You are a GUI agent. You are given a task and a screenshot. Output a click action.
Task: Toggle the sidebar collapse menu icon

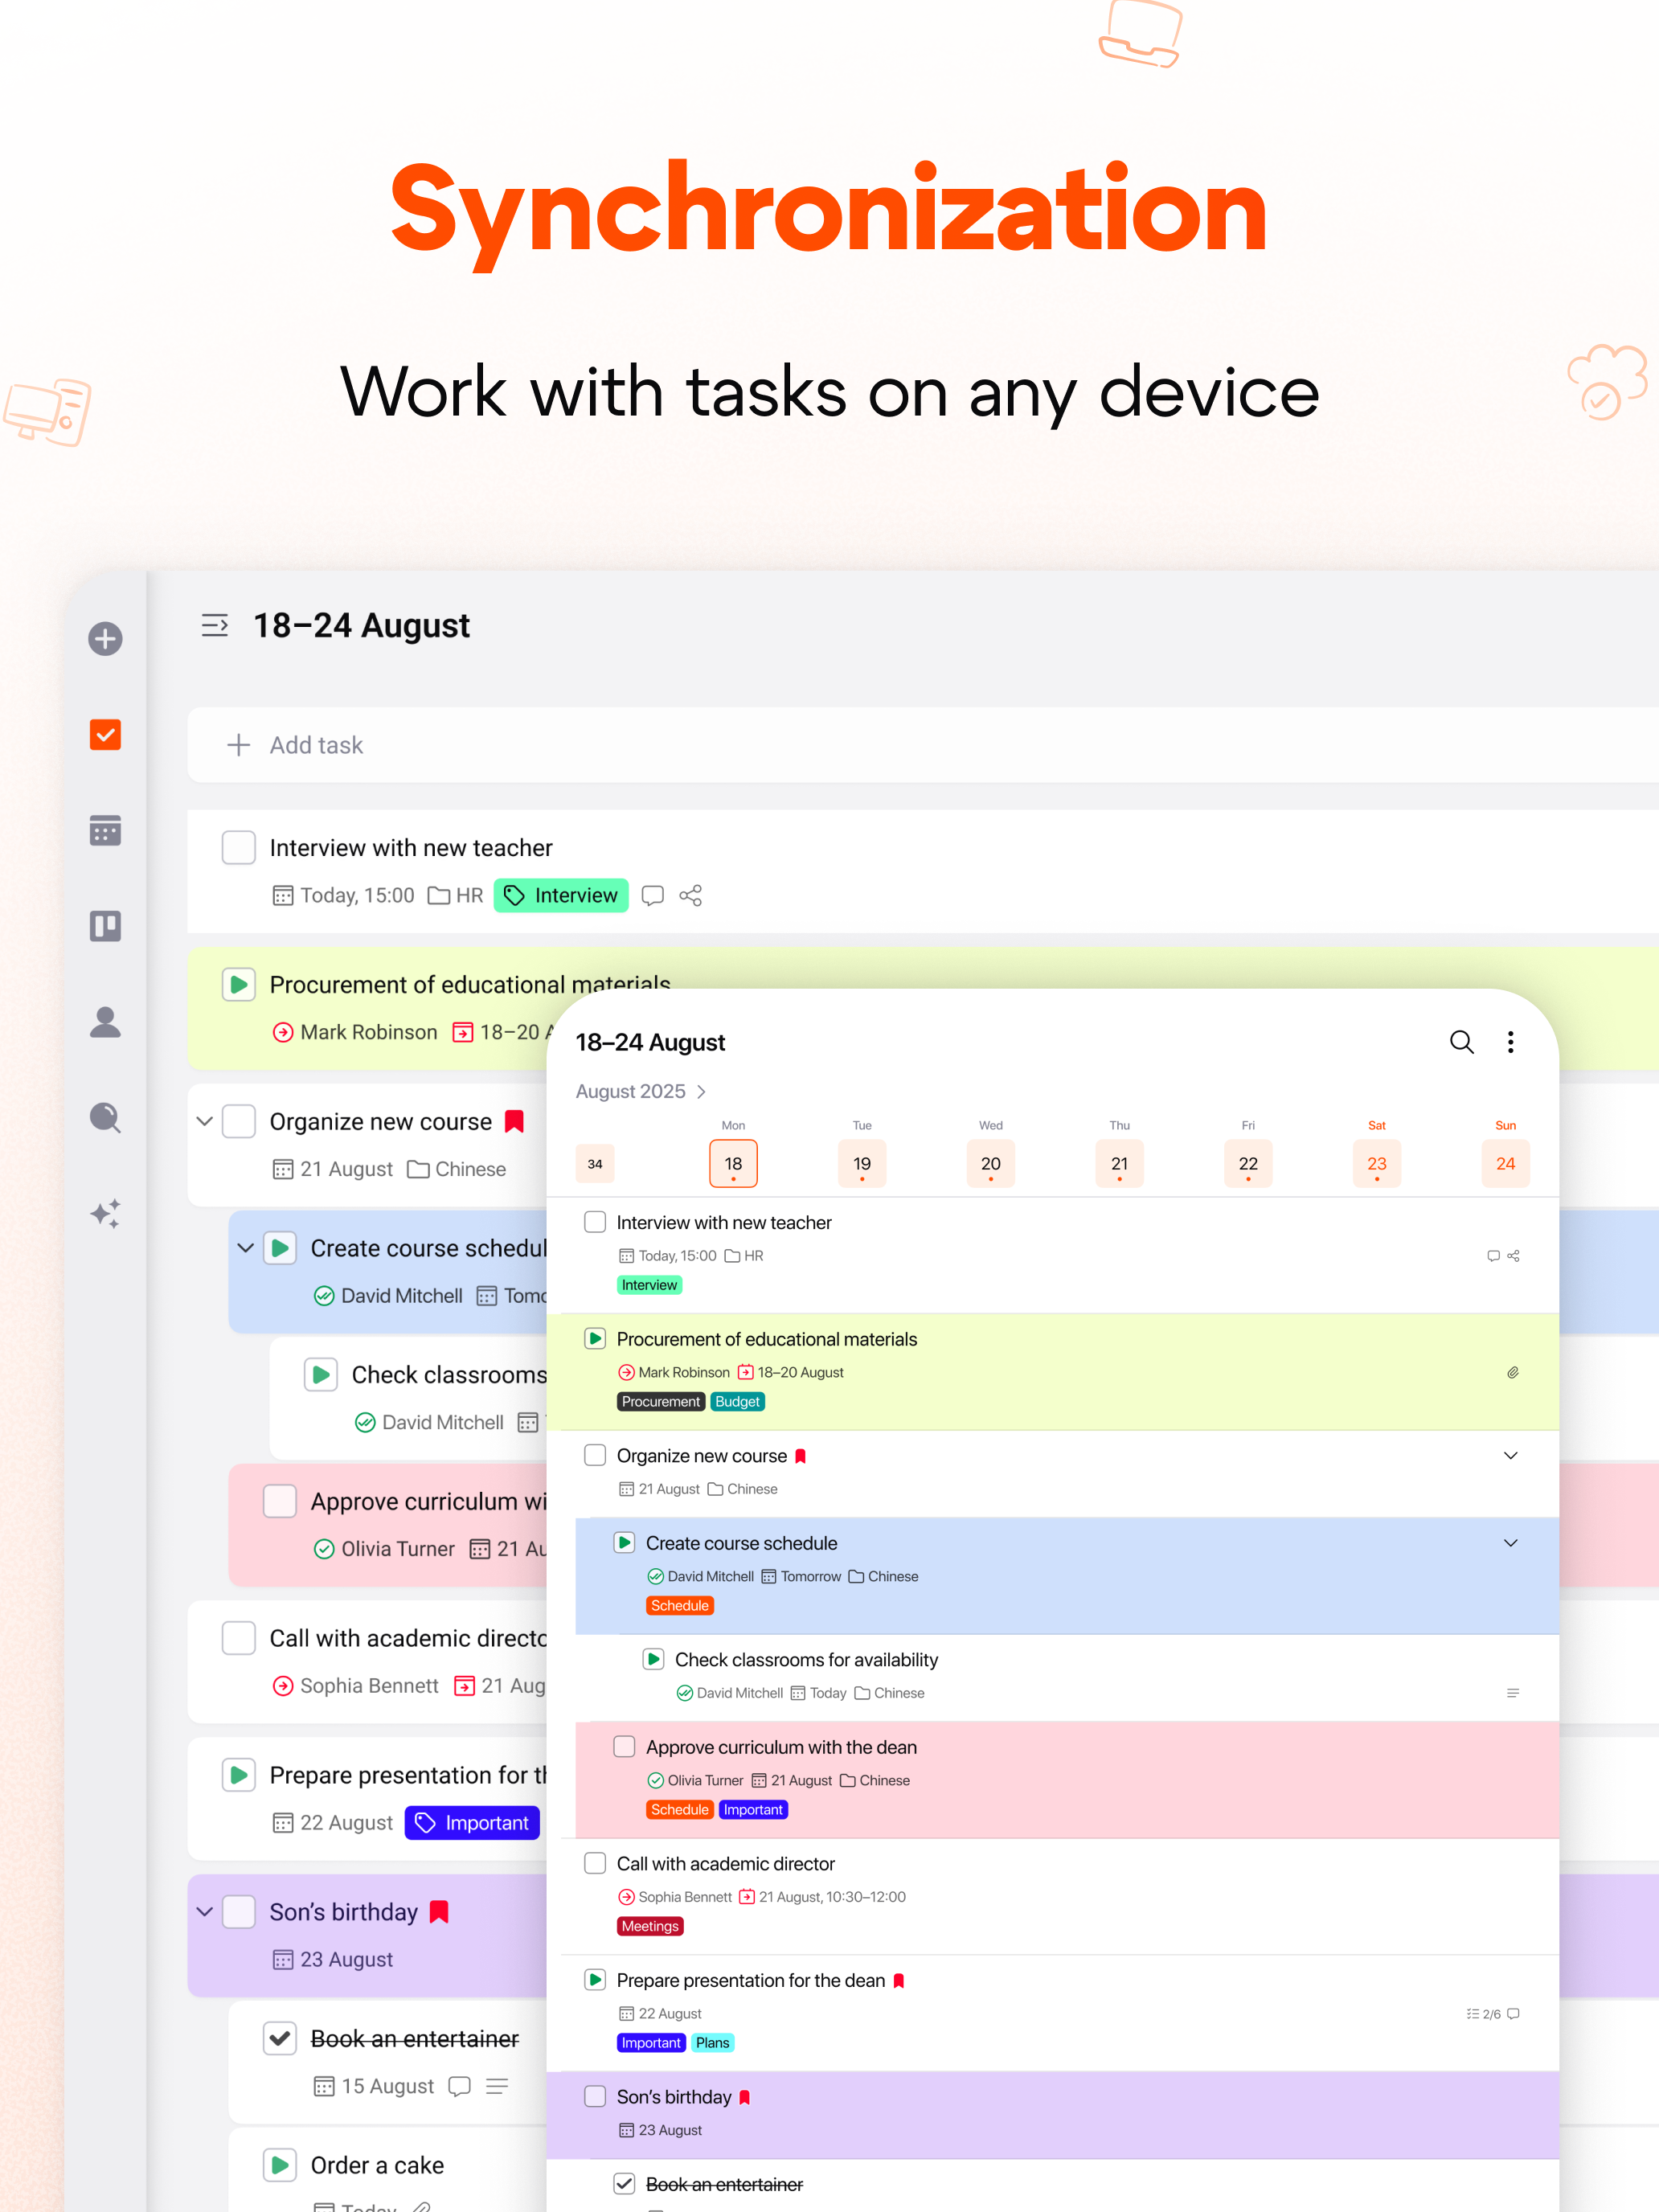click(x=215, y=626)
